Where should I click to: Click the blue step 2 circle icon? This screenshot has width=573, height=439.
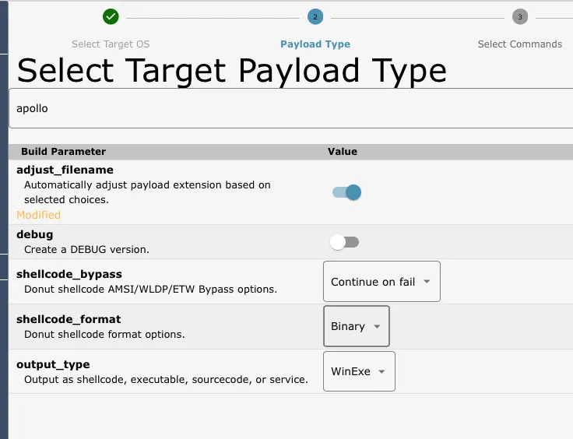[315, 16]
